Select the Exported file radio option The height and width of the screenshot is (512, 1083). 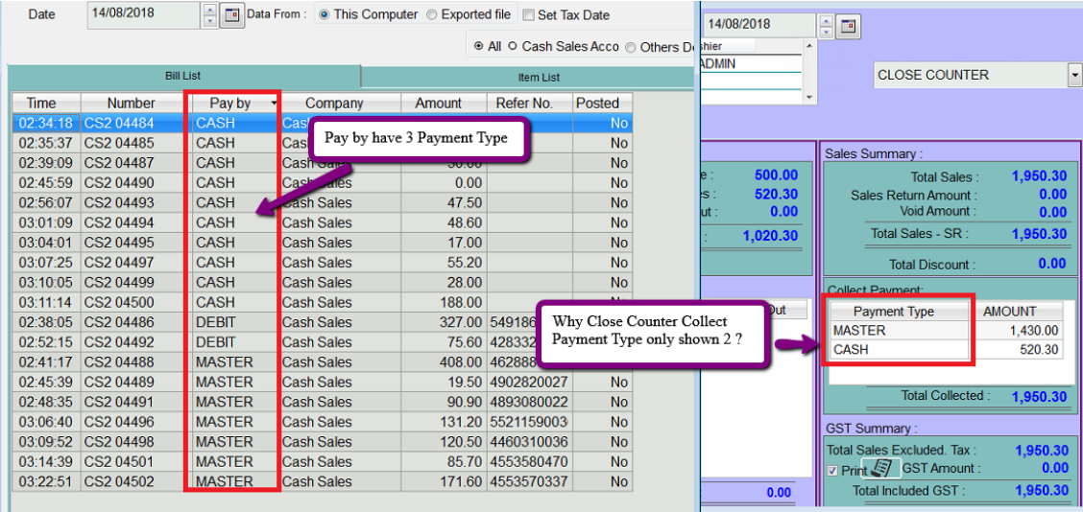coord(432,15)
